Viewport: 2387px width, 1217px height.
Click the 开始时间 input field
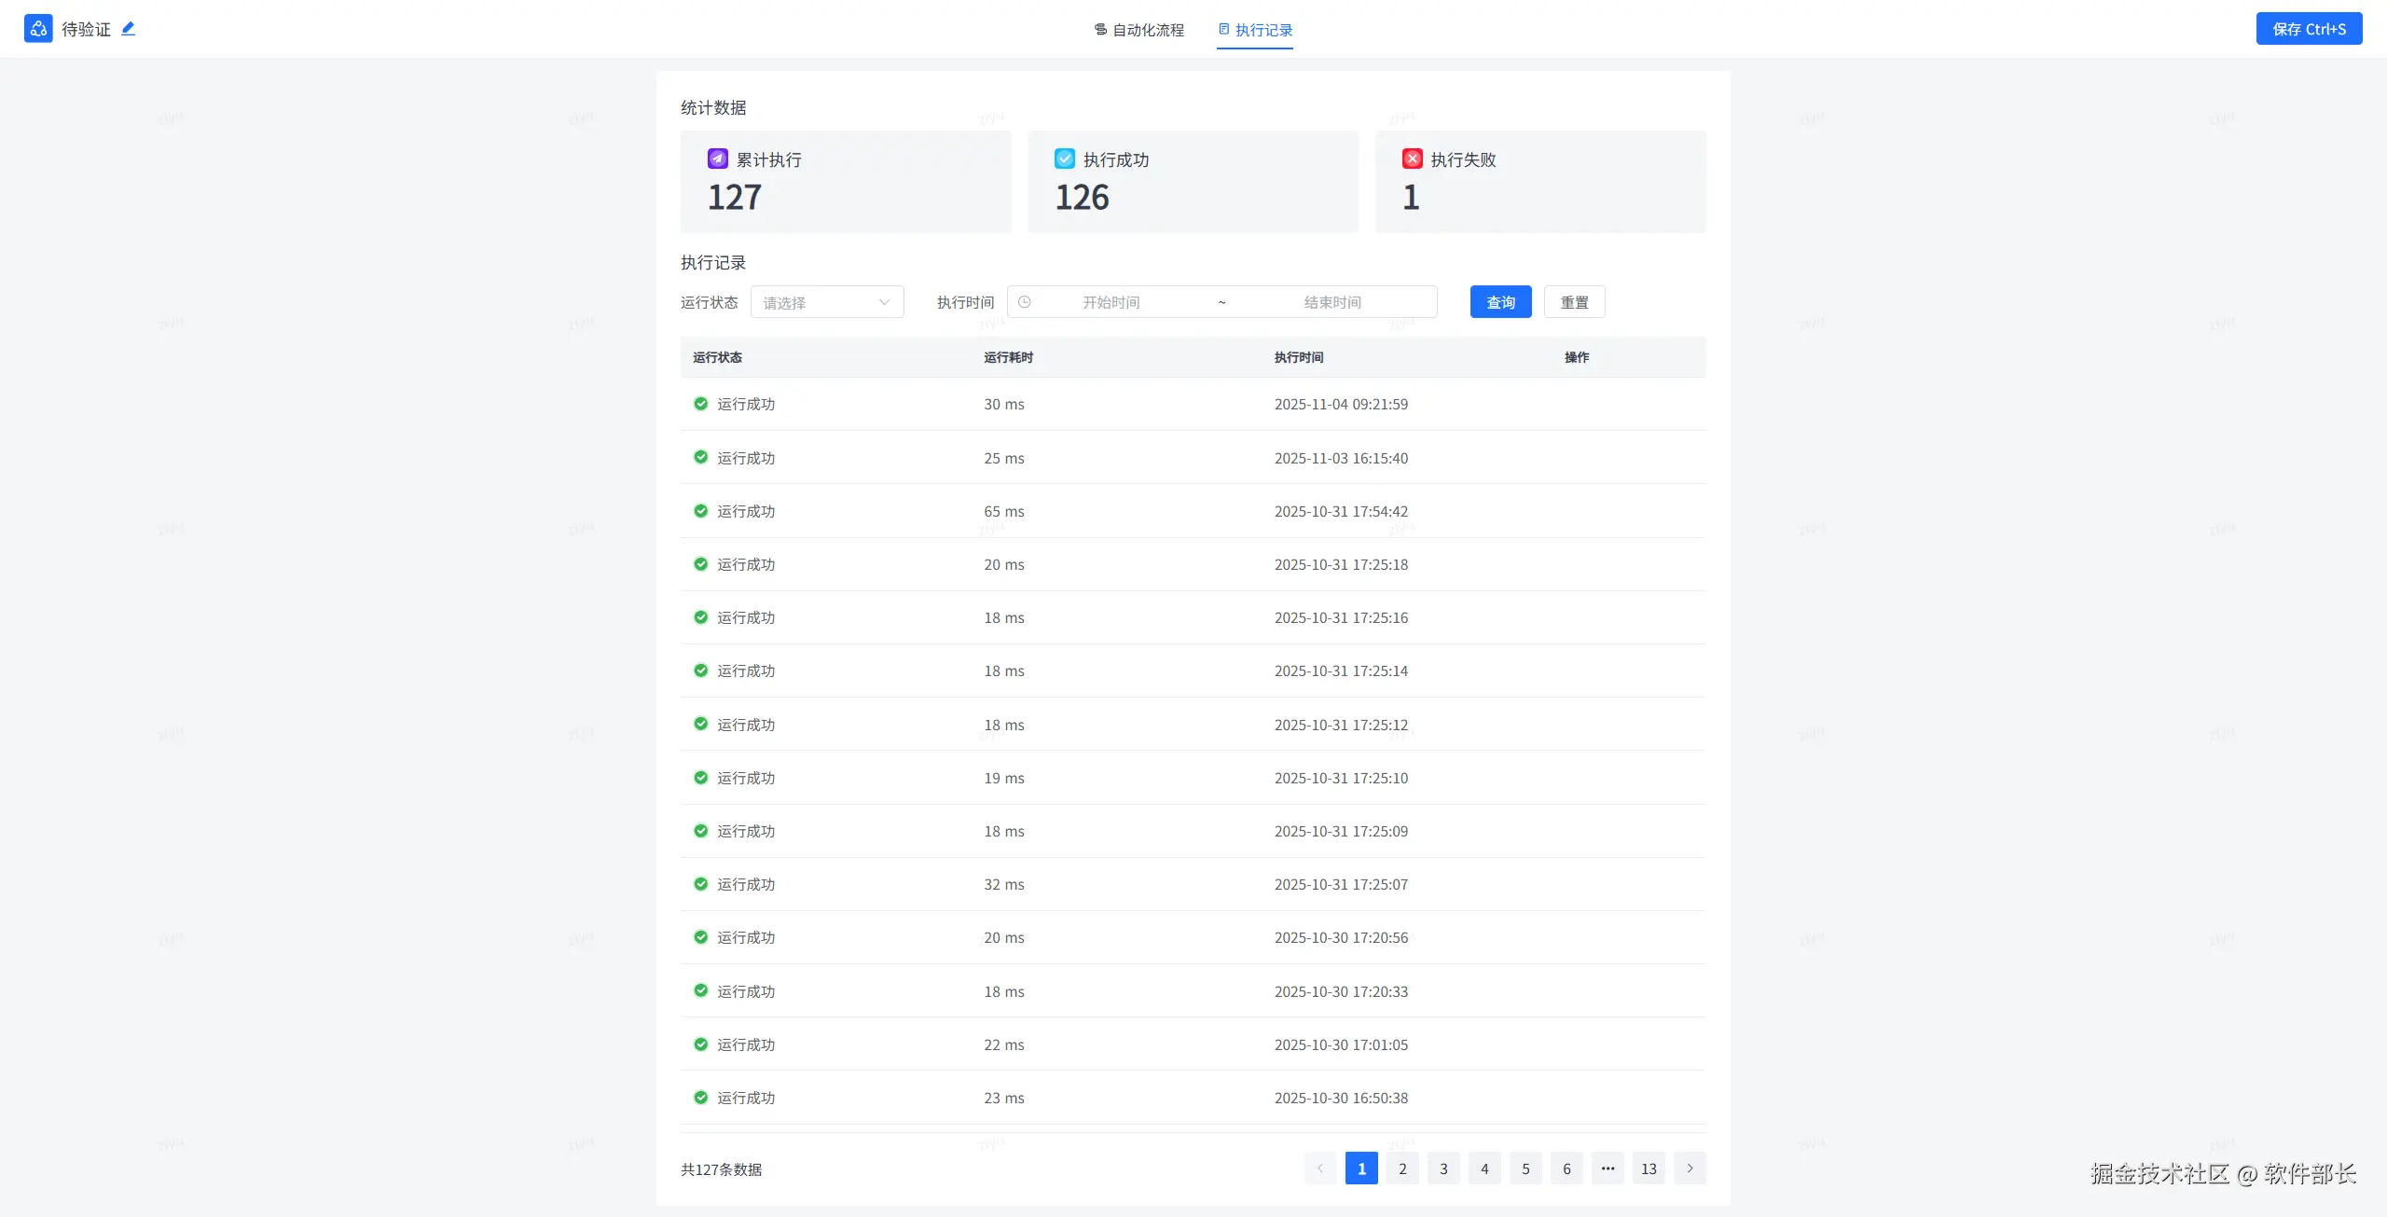(1111, 302)
